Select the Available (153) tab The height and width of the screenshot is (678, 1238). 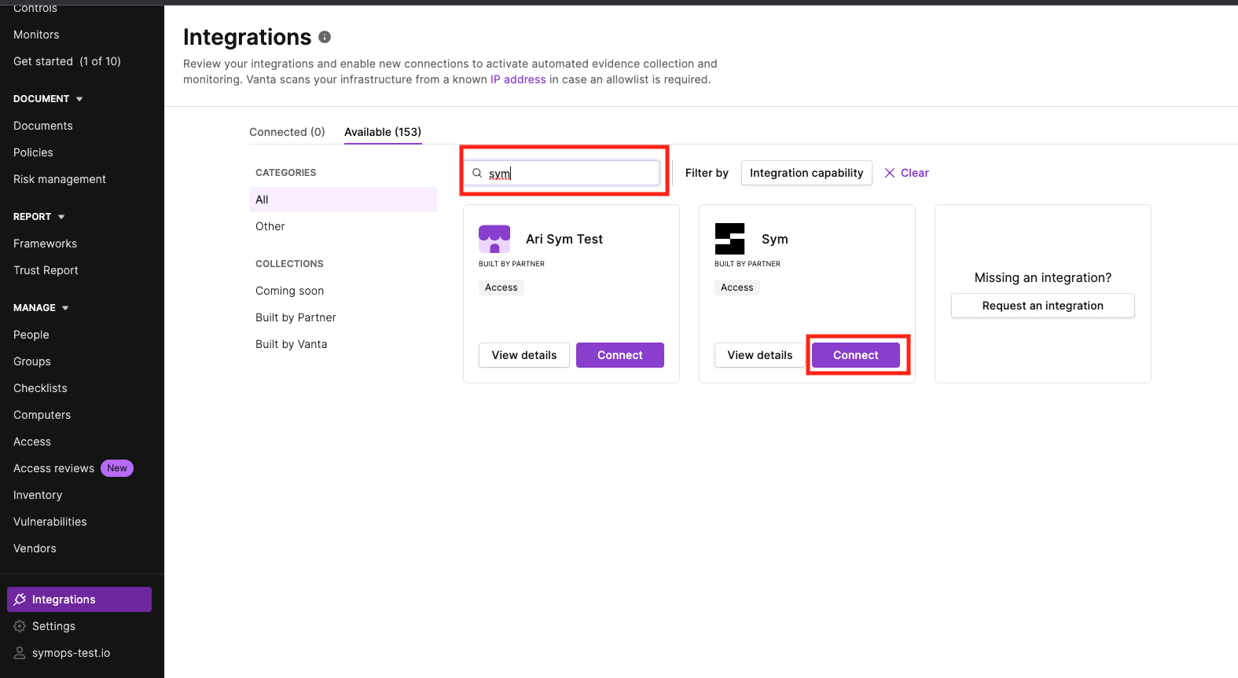click(x=383, y=132)
